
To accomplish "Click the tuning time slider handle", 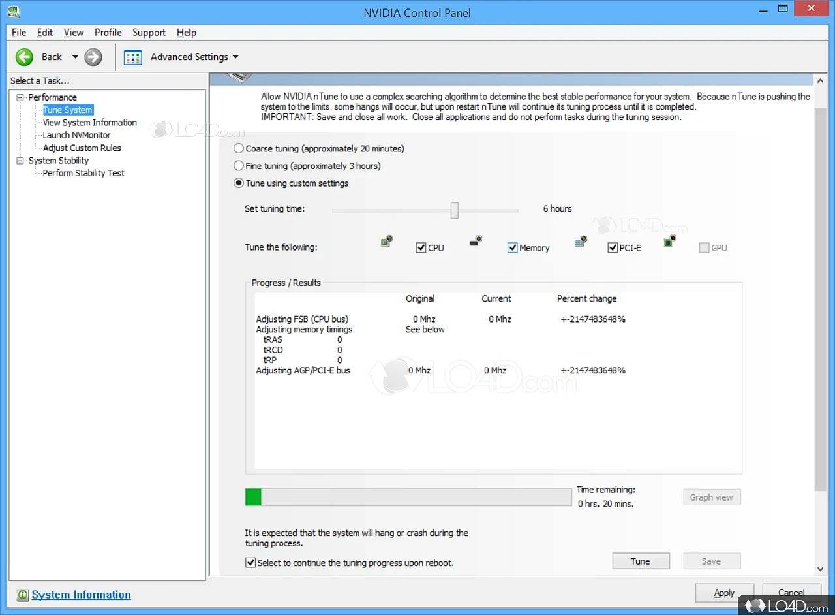I will point(455,210).
